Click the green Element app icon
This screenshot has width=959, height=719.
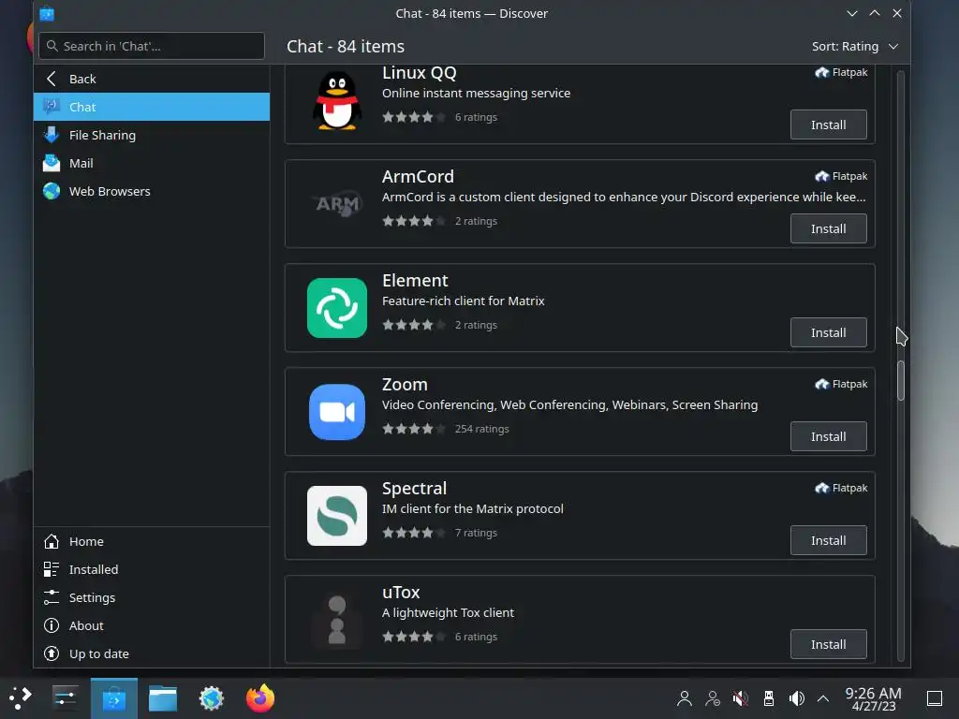(x=337, y=307)
